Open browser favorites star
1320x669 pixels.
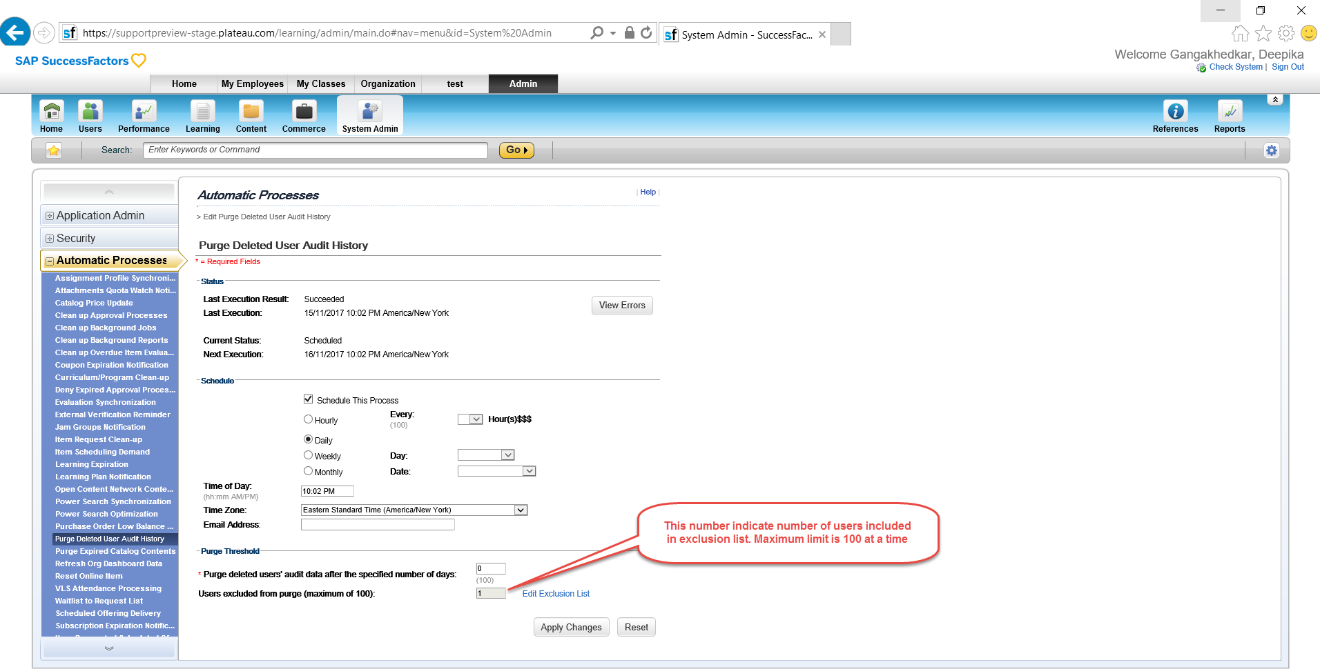pyautogui.click(x=1263, y=33)
